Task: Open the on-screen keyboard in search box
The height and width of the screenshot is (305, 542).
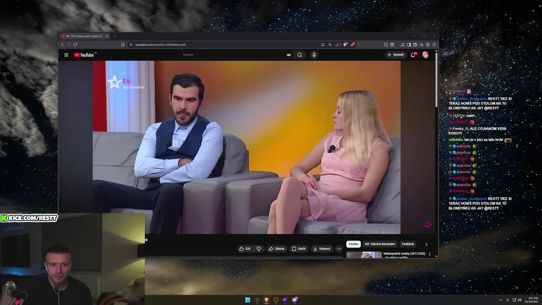Action: [289, 55]
